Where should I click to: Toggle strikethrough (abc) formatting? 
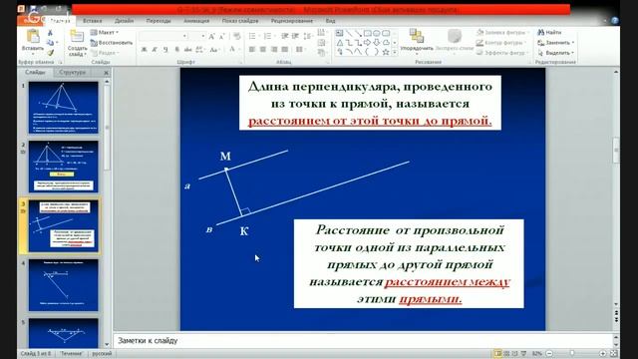[187, 50]
